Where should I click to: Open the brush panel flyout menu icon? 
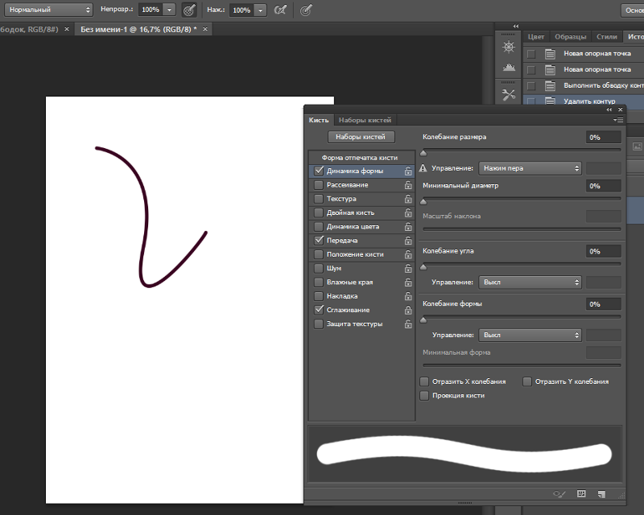pyautogui.click(x=617, y=120)
